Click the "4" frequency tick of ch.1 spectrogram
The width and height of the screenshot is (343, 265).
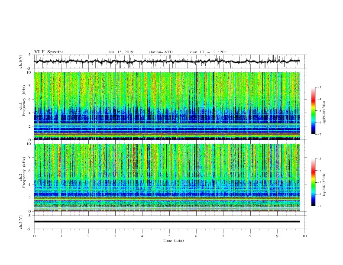click(x=30, y=113)
